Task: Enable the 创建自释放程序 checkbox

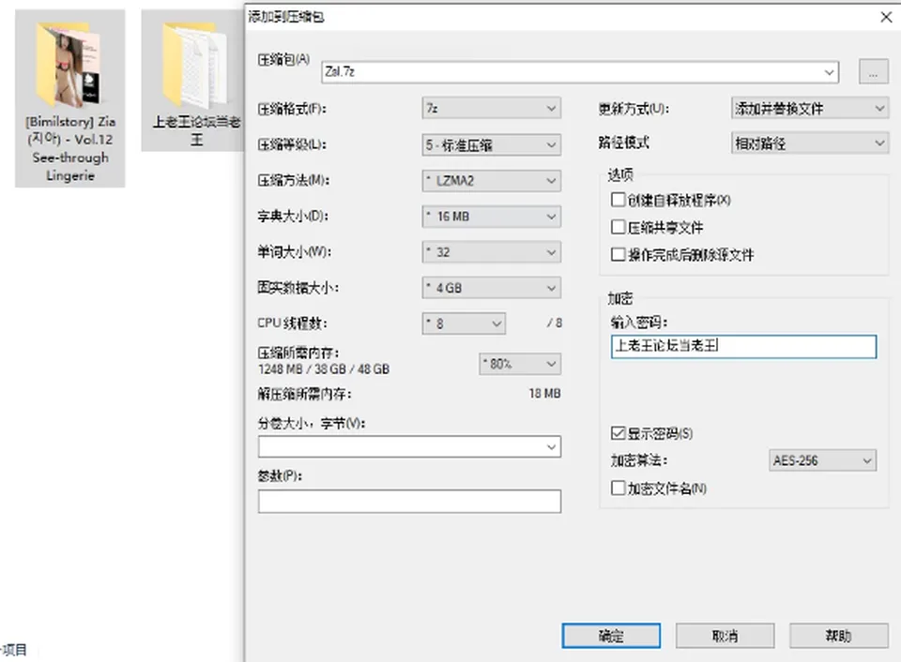Action: click(x=618, y=200)
